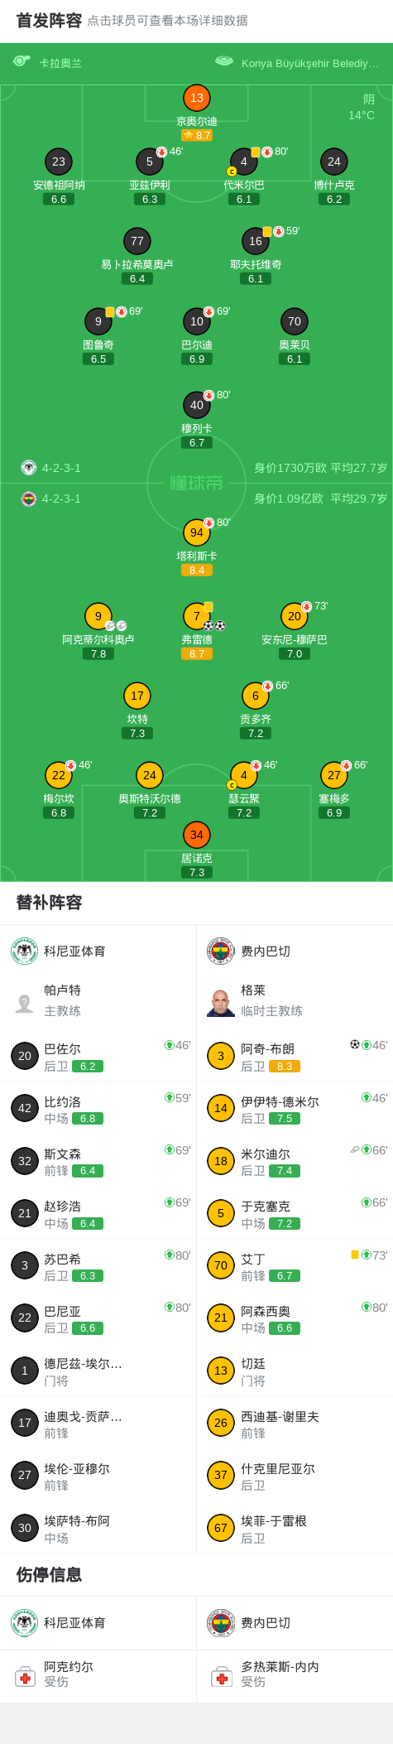
Task: Select player 阿克蒂尔科奥卢 number 9 yellow circle
Action: [98, 616]
